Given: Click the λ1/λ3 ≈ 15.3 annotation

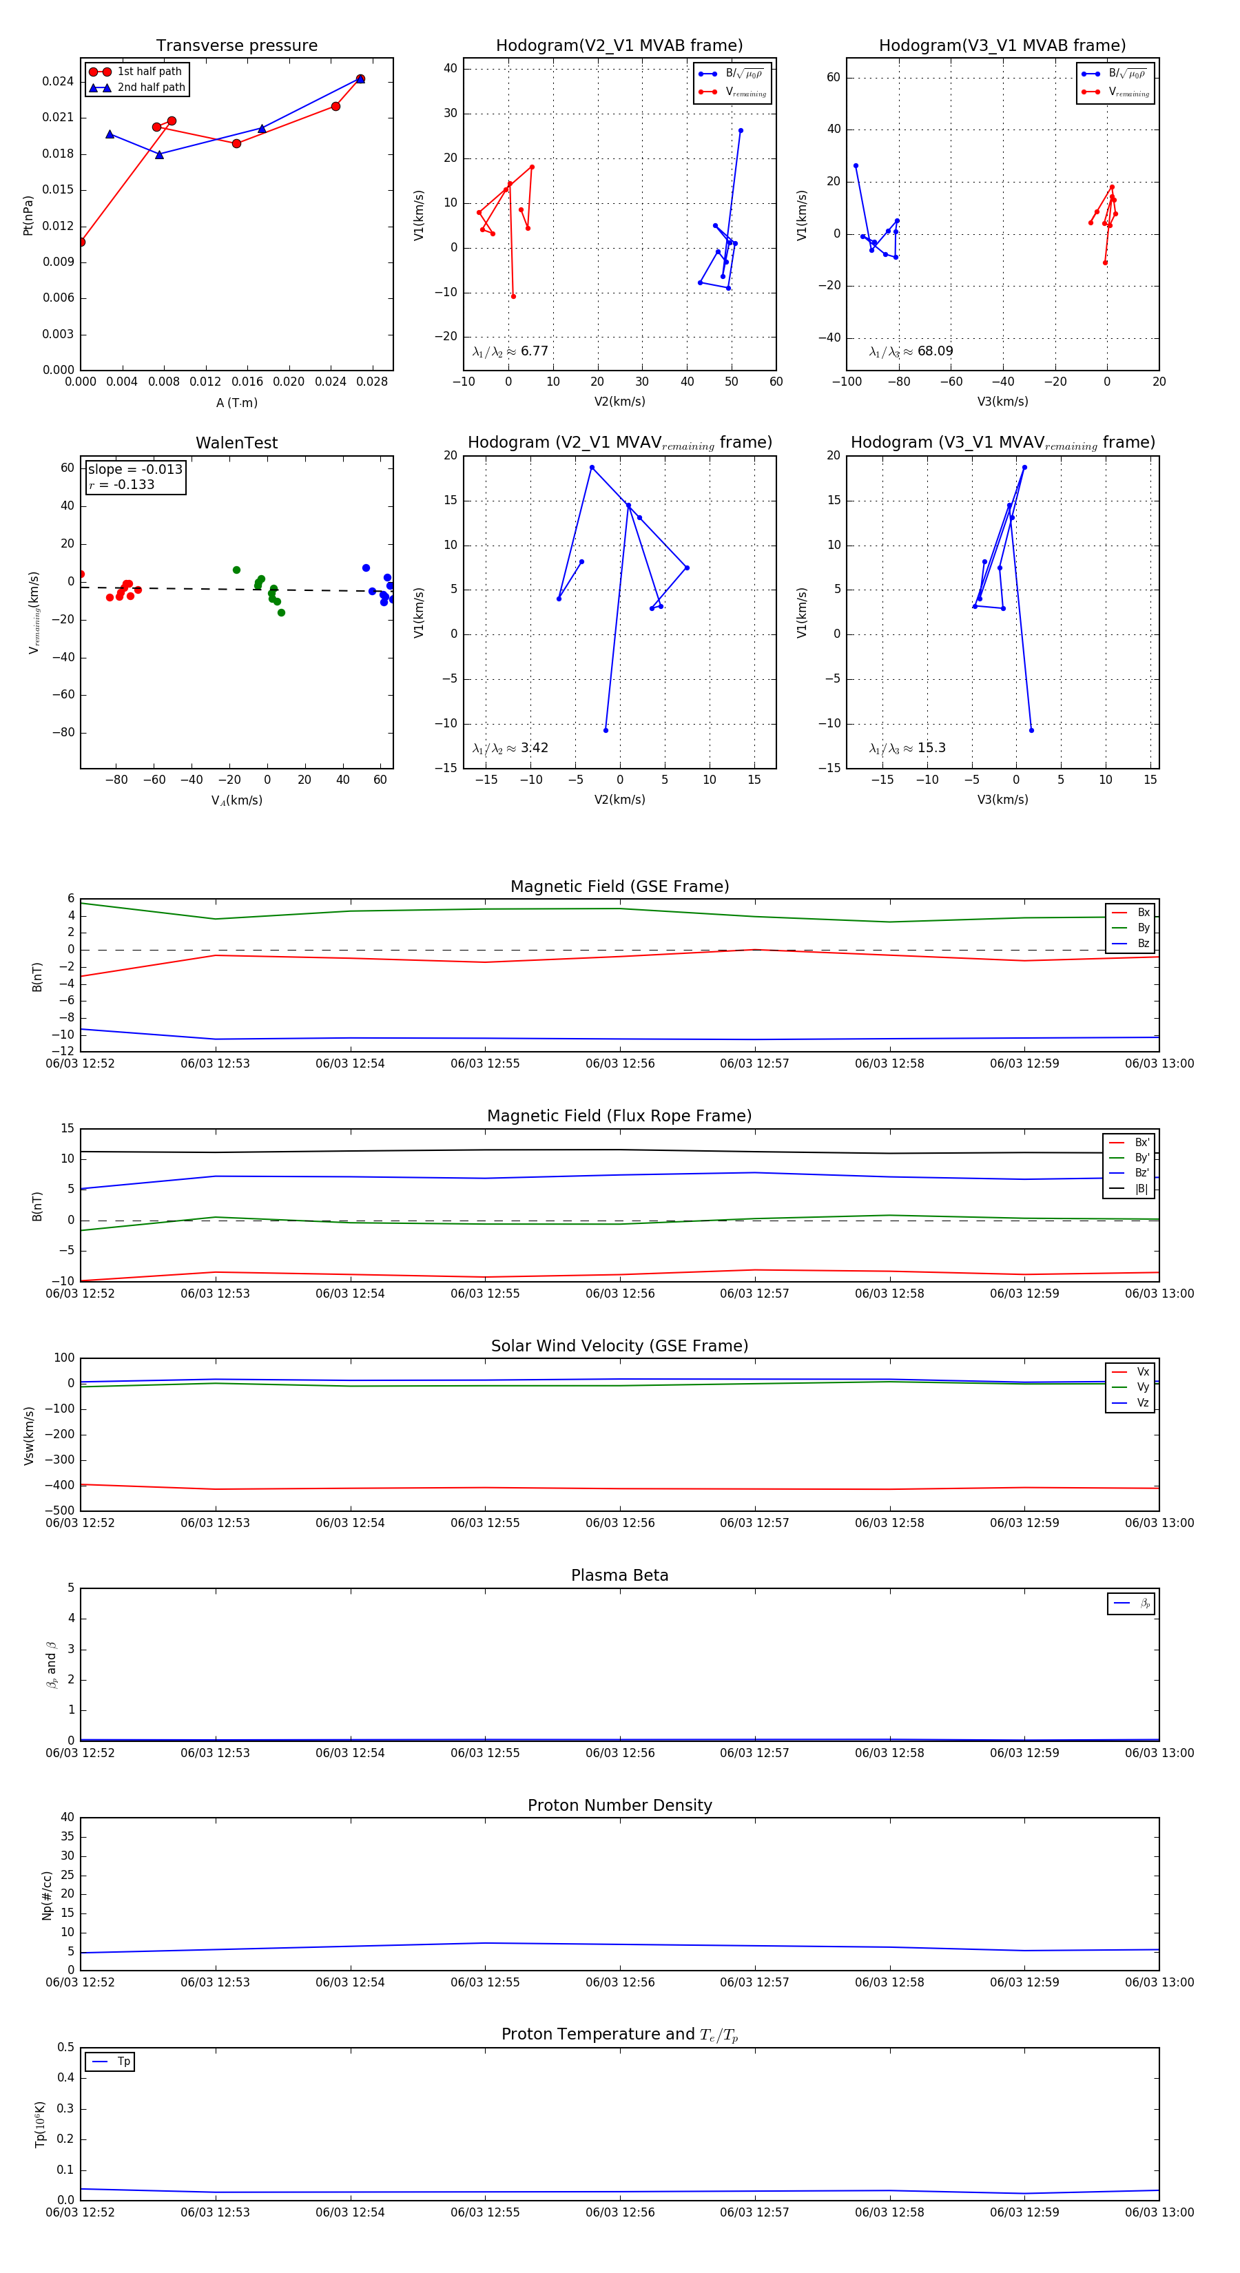Looking at the screenshot, I should click(x=907, y=748).
